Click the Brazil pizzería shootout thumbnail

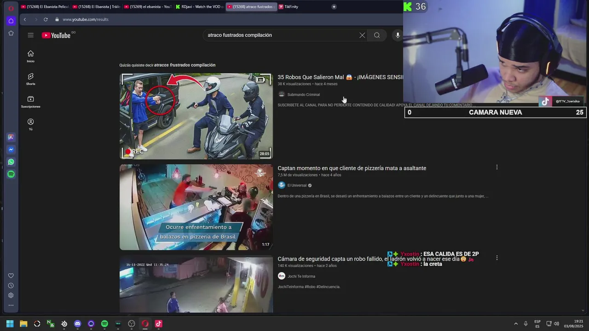click(x=196, y=207)
